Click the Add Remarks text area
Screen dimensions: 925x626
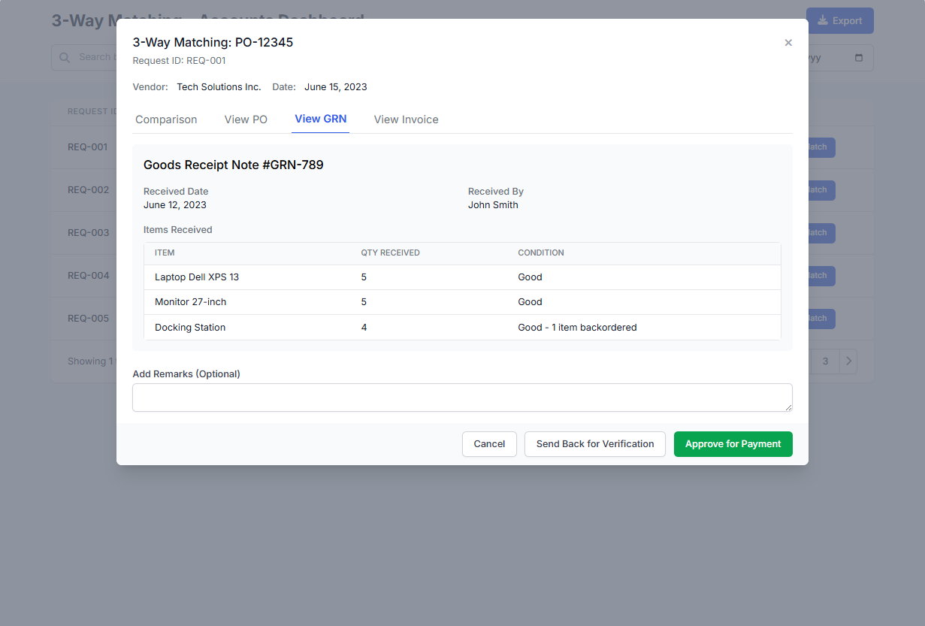point(462,398)
